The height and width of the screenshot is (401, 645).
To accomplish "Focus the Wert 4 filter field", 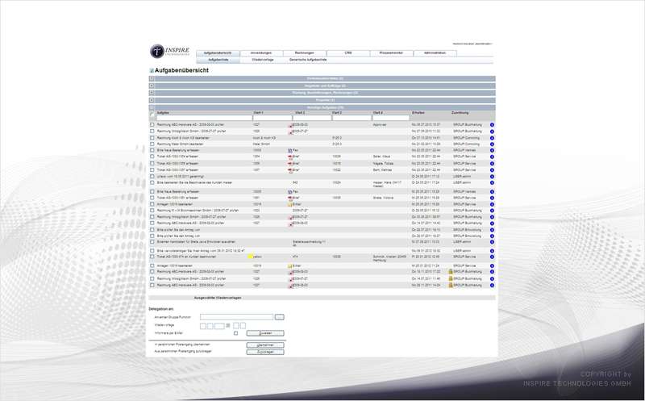I will click(391, 118).
